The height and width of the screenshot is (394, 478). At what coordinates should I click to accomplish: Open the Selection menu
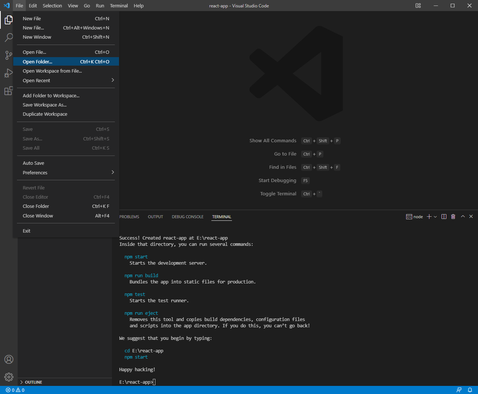point(52,6)
